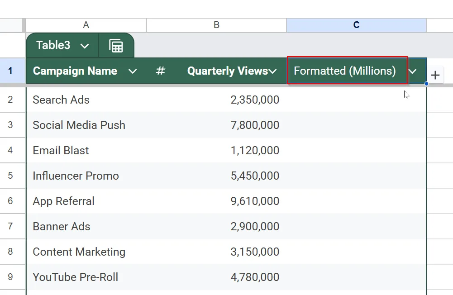The height and width of the screenshot is (295, 453).
Task: Click the 3,150,000 value cell
Action: pos(217,252)
